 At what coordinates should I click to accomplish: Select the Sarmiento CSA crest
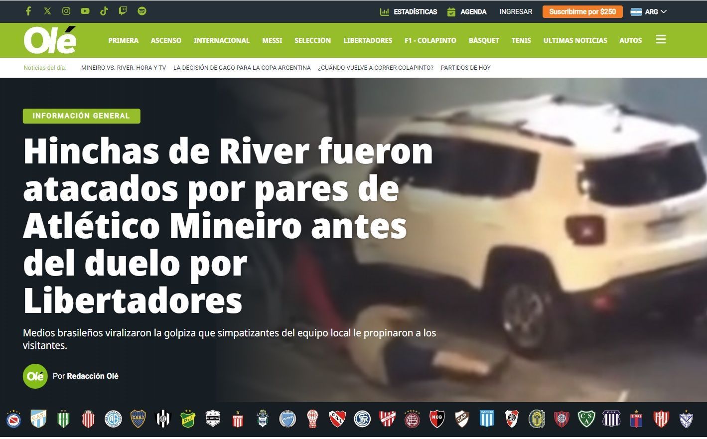586,419
